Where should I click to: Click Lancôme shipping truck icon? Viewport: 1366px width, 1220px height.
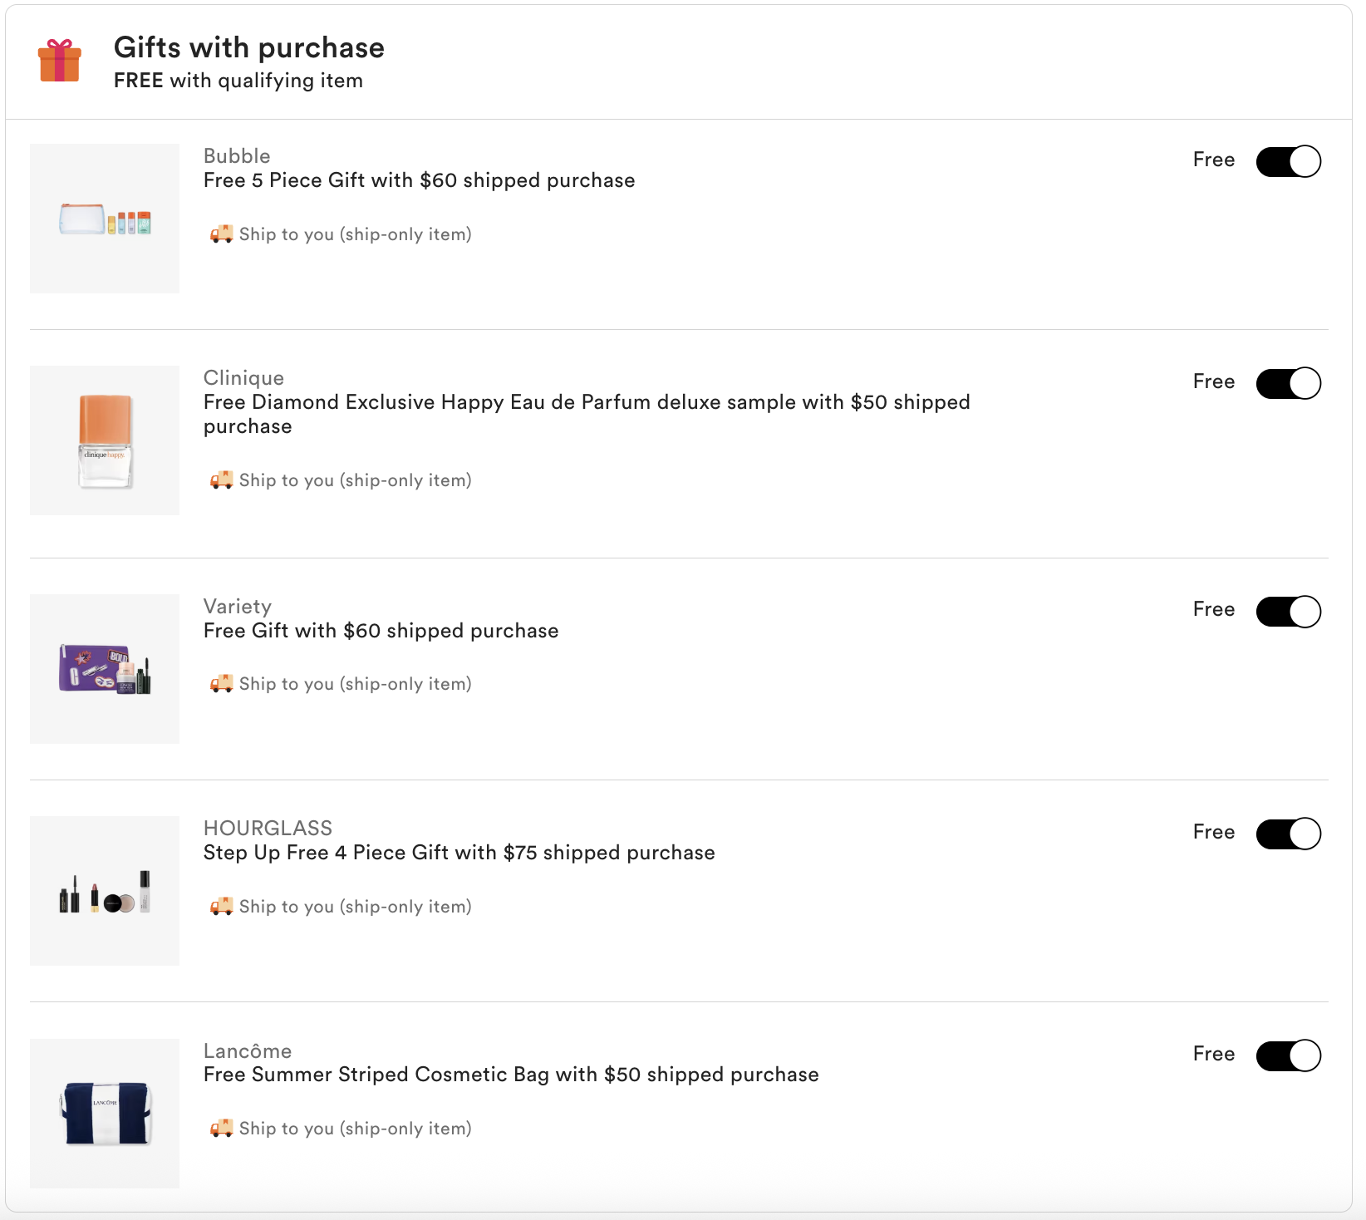tap(221, 1129)
